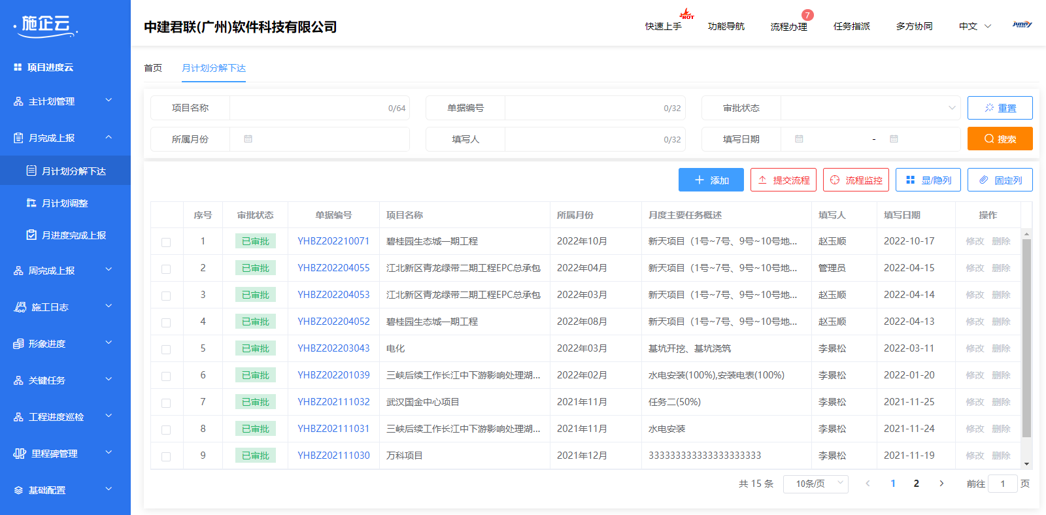Screen dimensions: 1046x515
Task: Click the 基础配置 layers icon
Action: [x=18, y=490]
